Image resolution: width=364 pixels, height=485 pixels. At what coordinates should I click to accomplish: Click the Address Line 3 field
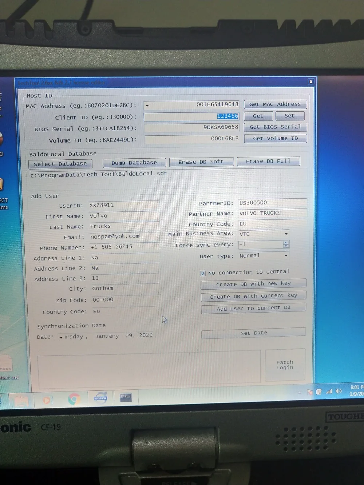coord(125,278)
